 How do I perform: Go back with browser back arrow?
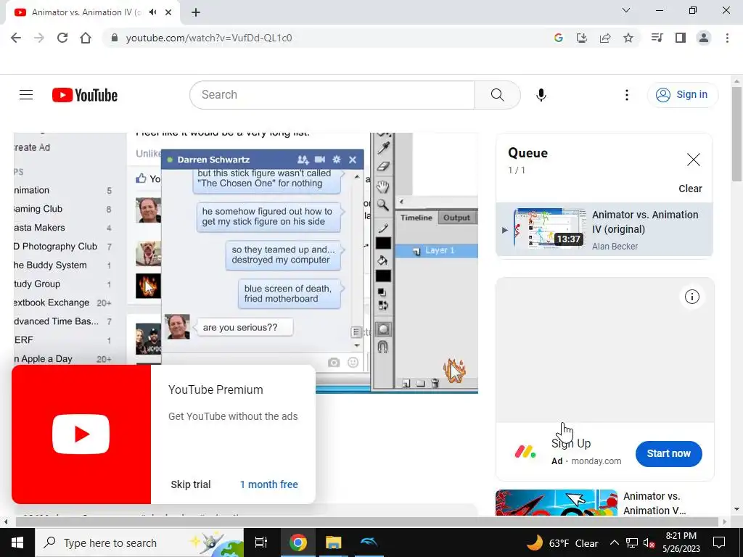[x=16, y=38]
